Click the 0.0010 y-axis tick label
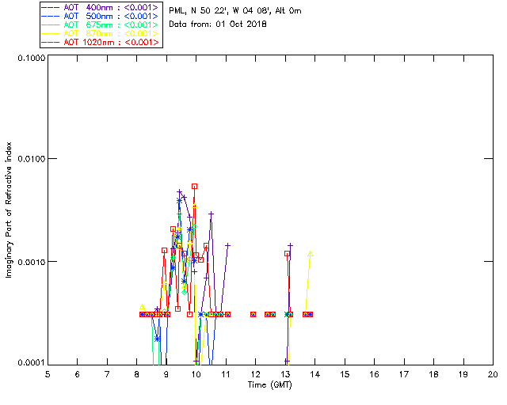507x405 pixels. point(29,262)
